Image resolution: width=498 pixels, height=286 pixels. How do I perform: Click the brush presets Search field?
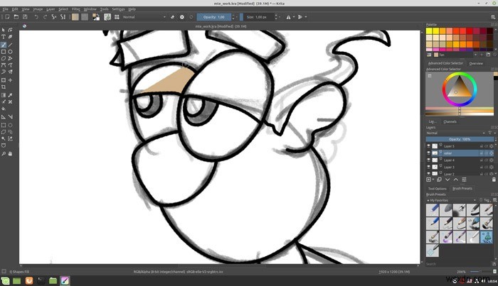click(458, 264)
